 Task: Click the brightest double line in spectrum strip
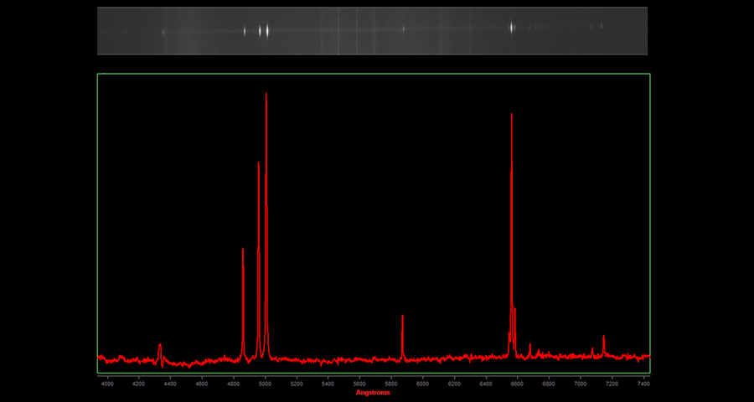coord(264,31)
